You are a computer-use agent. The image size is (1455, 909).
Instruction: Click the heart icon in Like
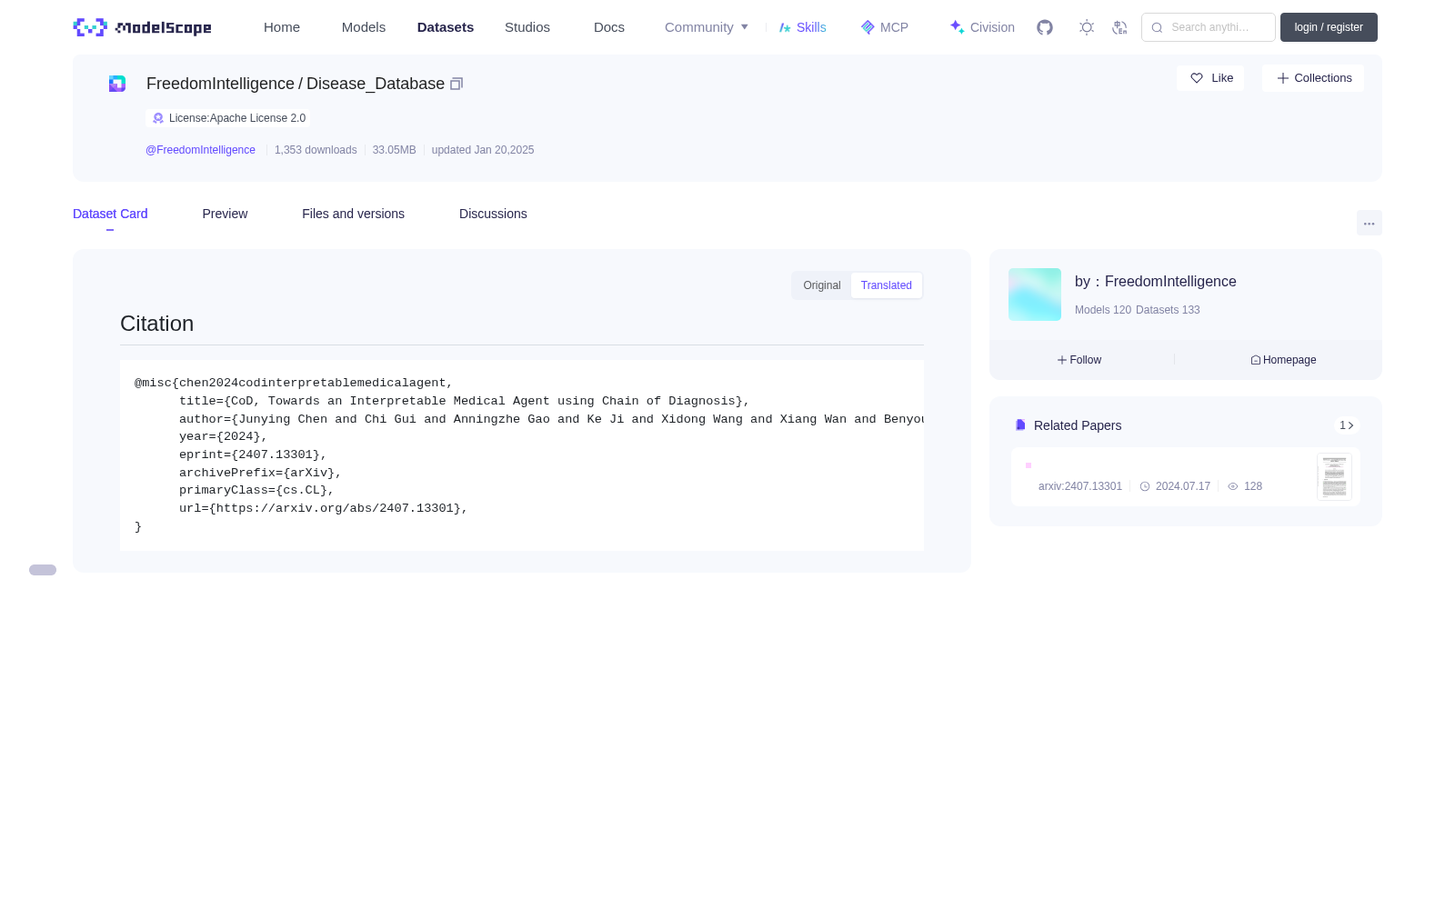[1197, 78]
